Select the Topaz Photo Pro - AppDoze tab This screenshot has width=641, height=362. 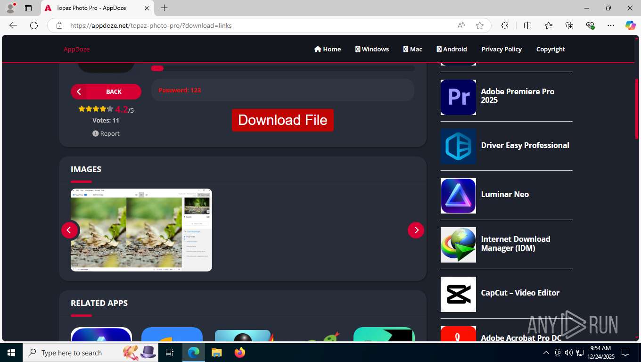(x=98, y=8)
